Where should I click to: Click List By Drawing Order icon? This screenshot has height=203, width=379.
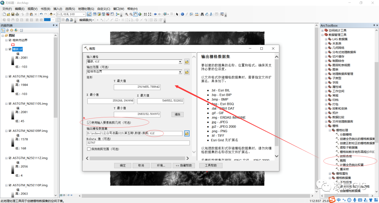tap(3, 31)
